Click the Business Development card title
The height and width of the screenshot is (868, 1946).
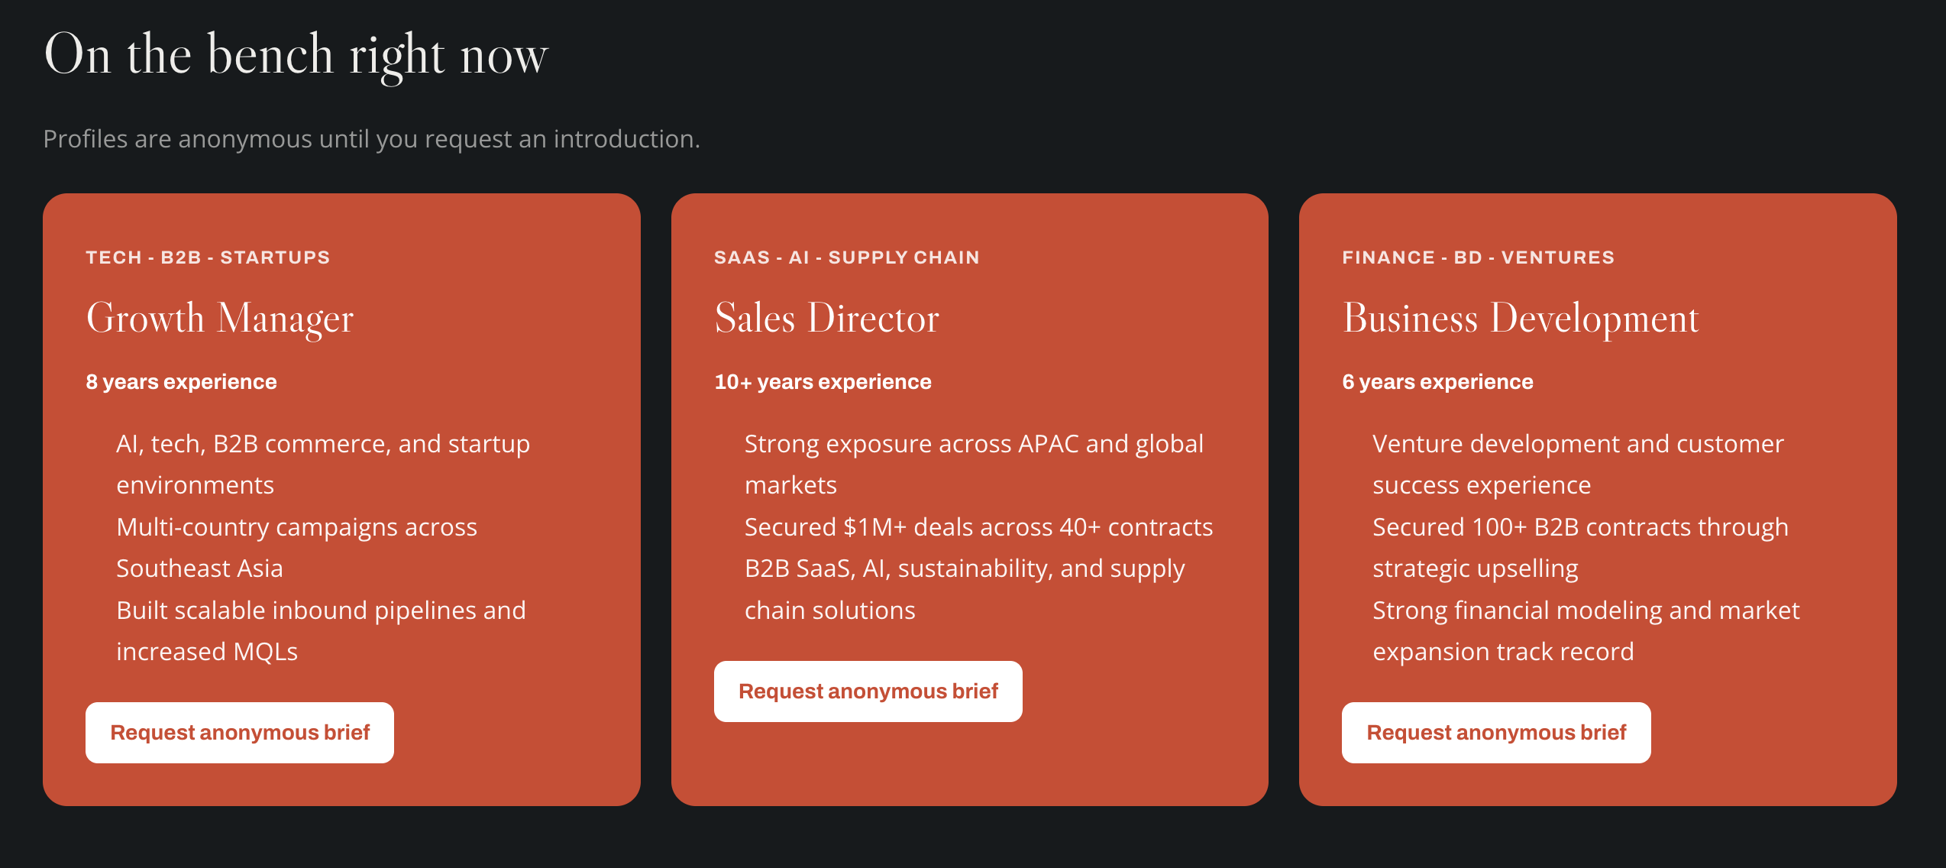pos(1521,318)
